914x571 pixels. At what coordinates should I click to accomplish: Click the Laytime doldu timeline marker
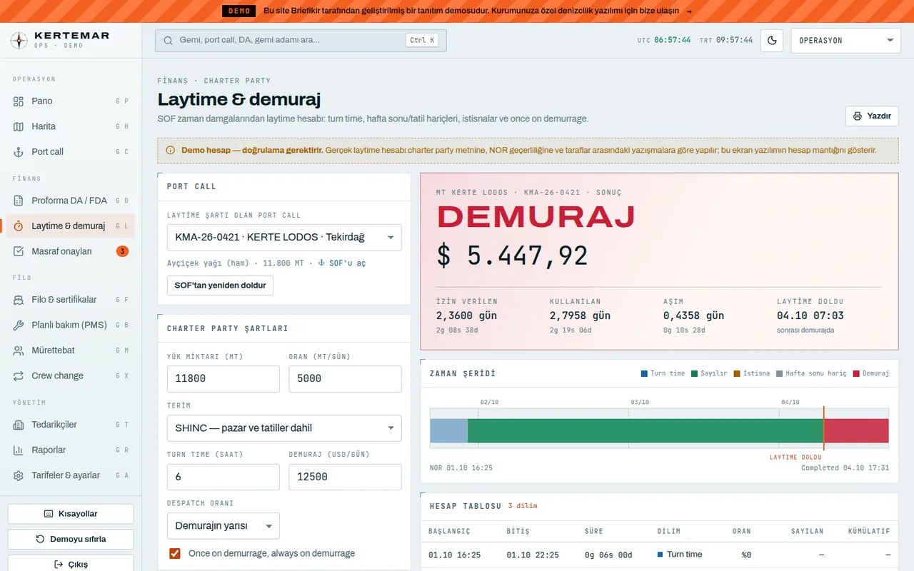(x=823, y=428)
